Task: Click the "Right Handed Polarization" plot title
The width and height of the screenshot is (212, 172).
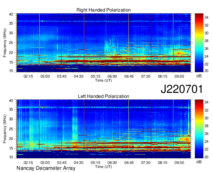Action: pos(104,10)
